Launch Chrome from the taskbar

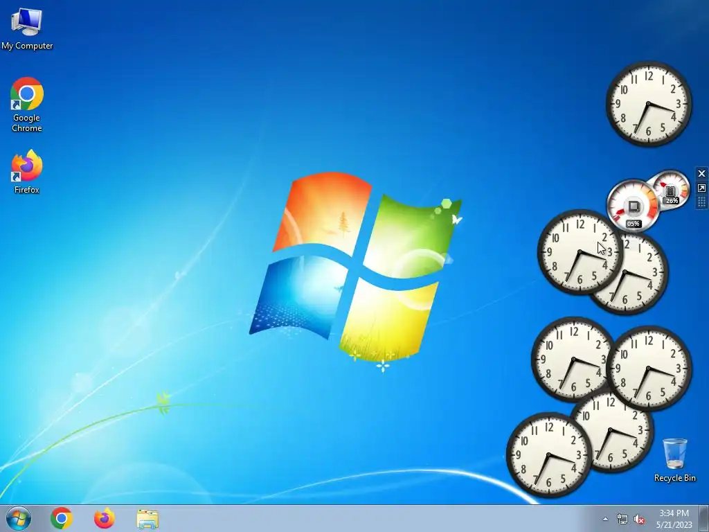pyautogui.click(x=62, y=518)
